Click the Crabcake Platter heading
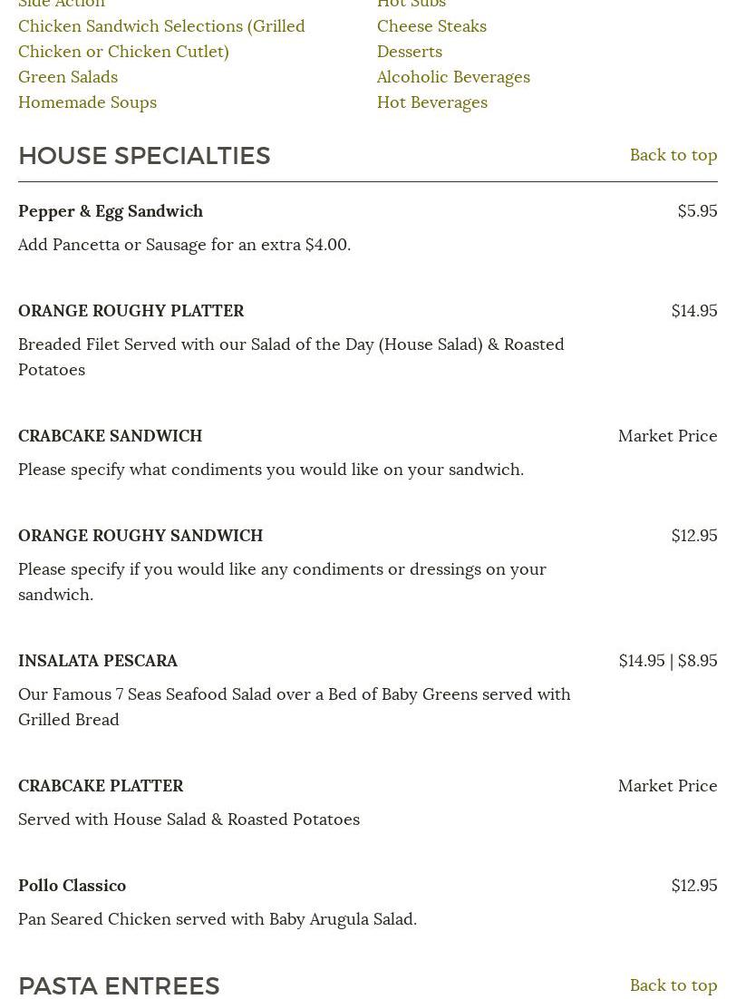Screen dimensions: 736x999 pyautogui.click(x=101, y=786)
